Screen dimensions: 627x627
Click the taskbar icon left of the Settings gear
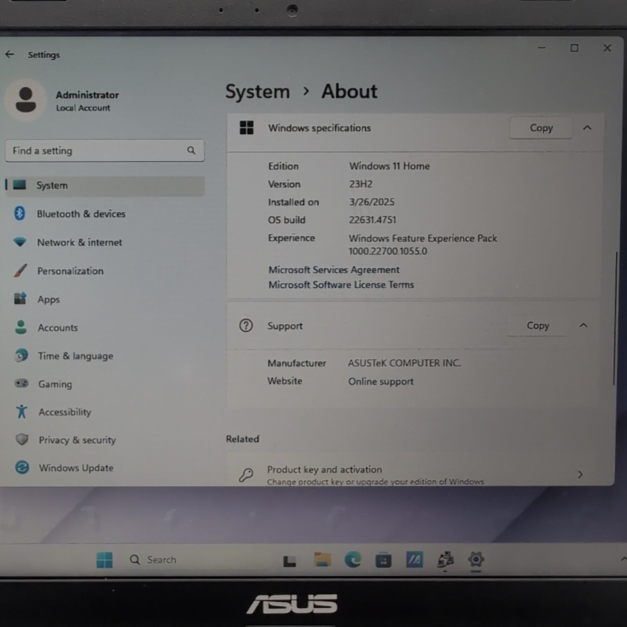coord(445,560)
